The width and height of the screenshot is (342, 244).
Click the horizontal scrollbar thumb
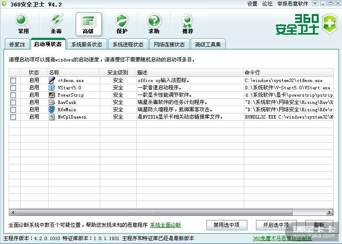point(154,212)
